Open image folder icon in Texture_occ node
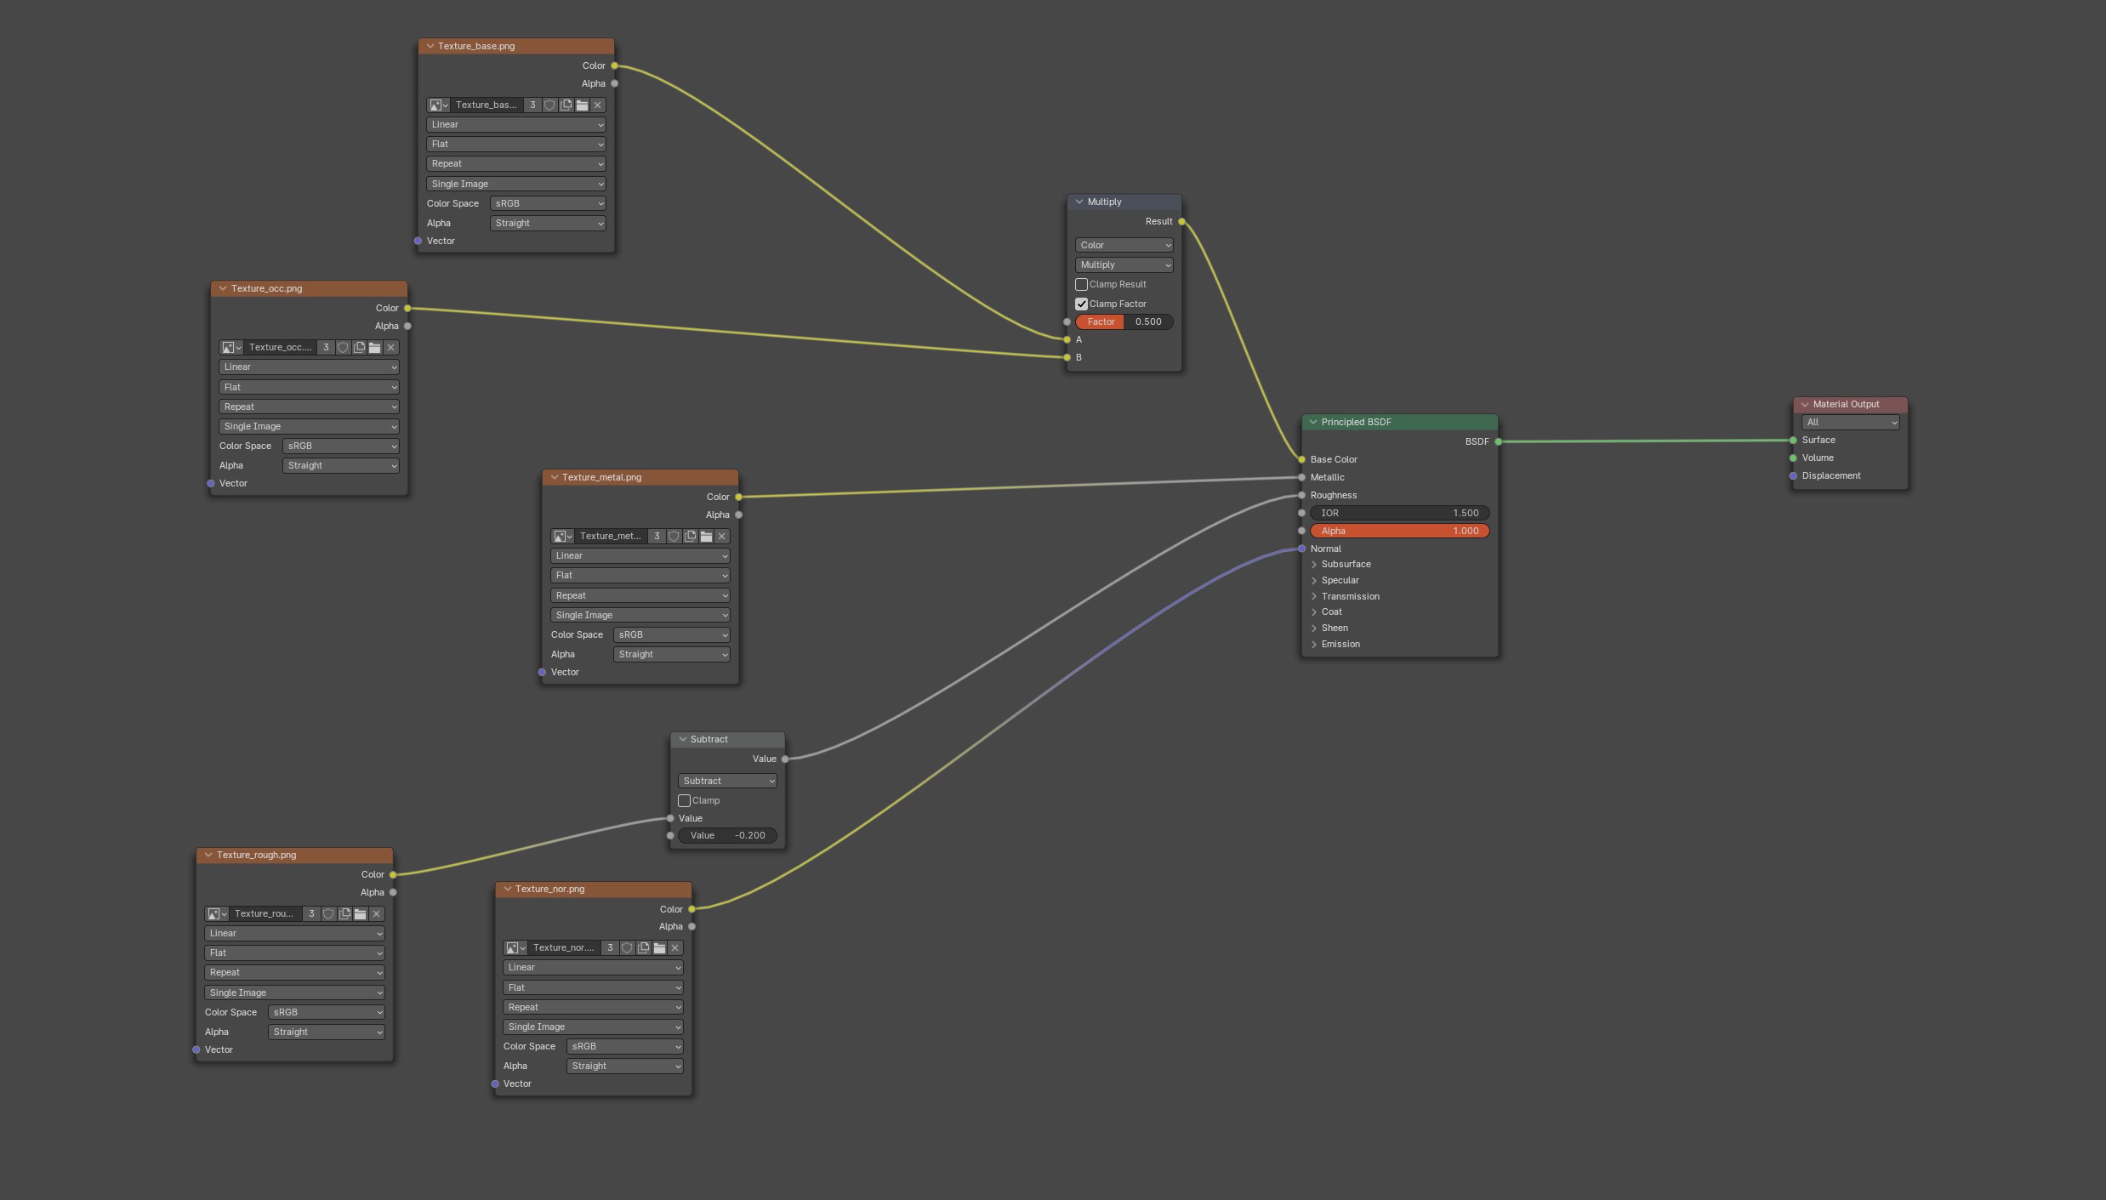Screen dimensions: 2106x1200 375,348
